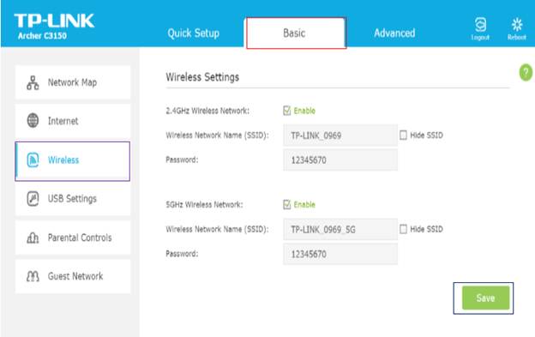Click the TP-LINK Archer C3150 logo
Viewport: 535px width, 337px height.
coord(54,27)
